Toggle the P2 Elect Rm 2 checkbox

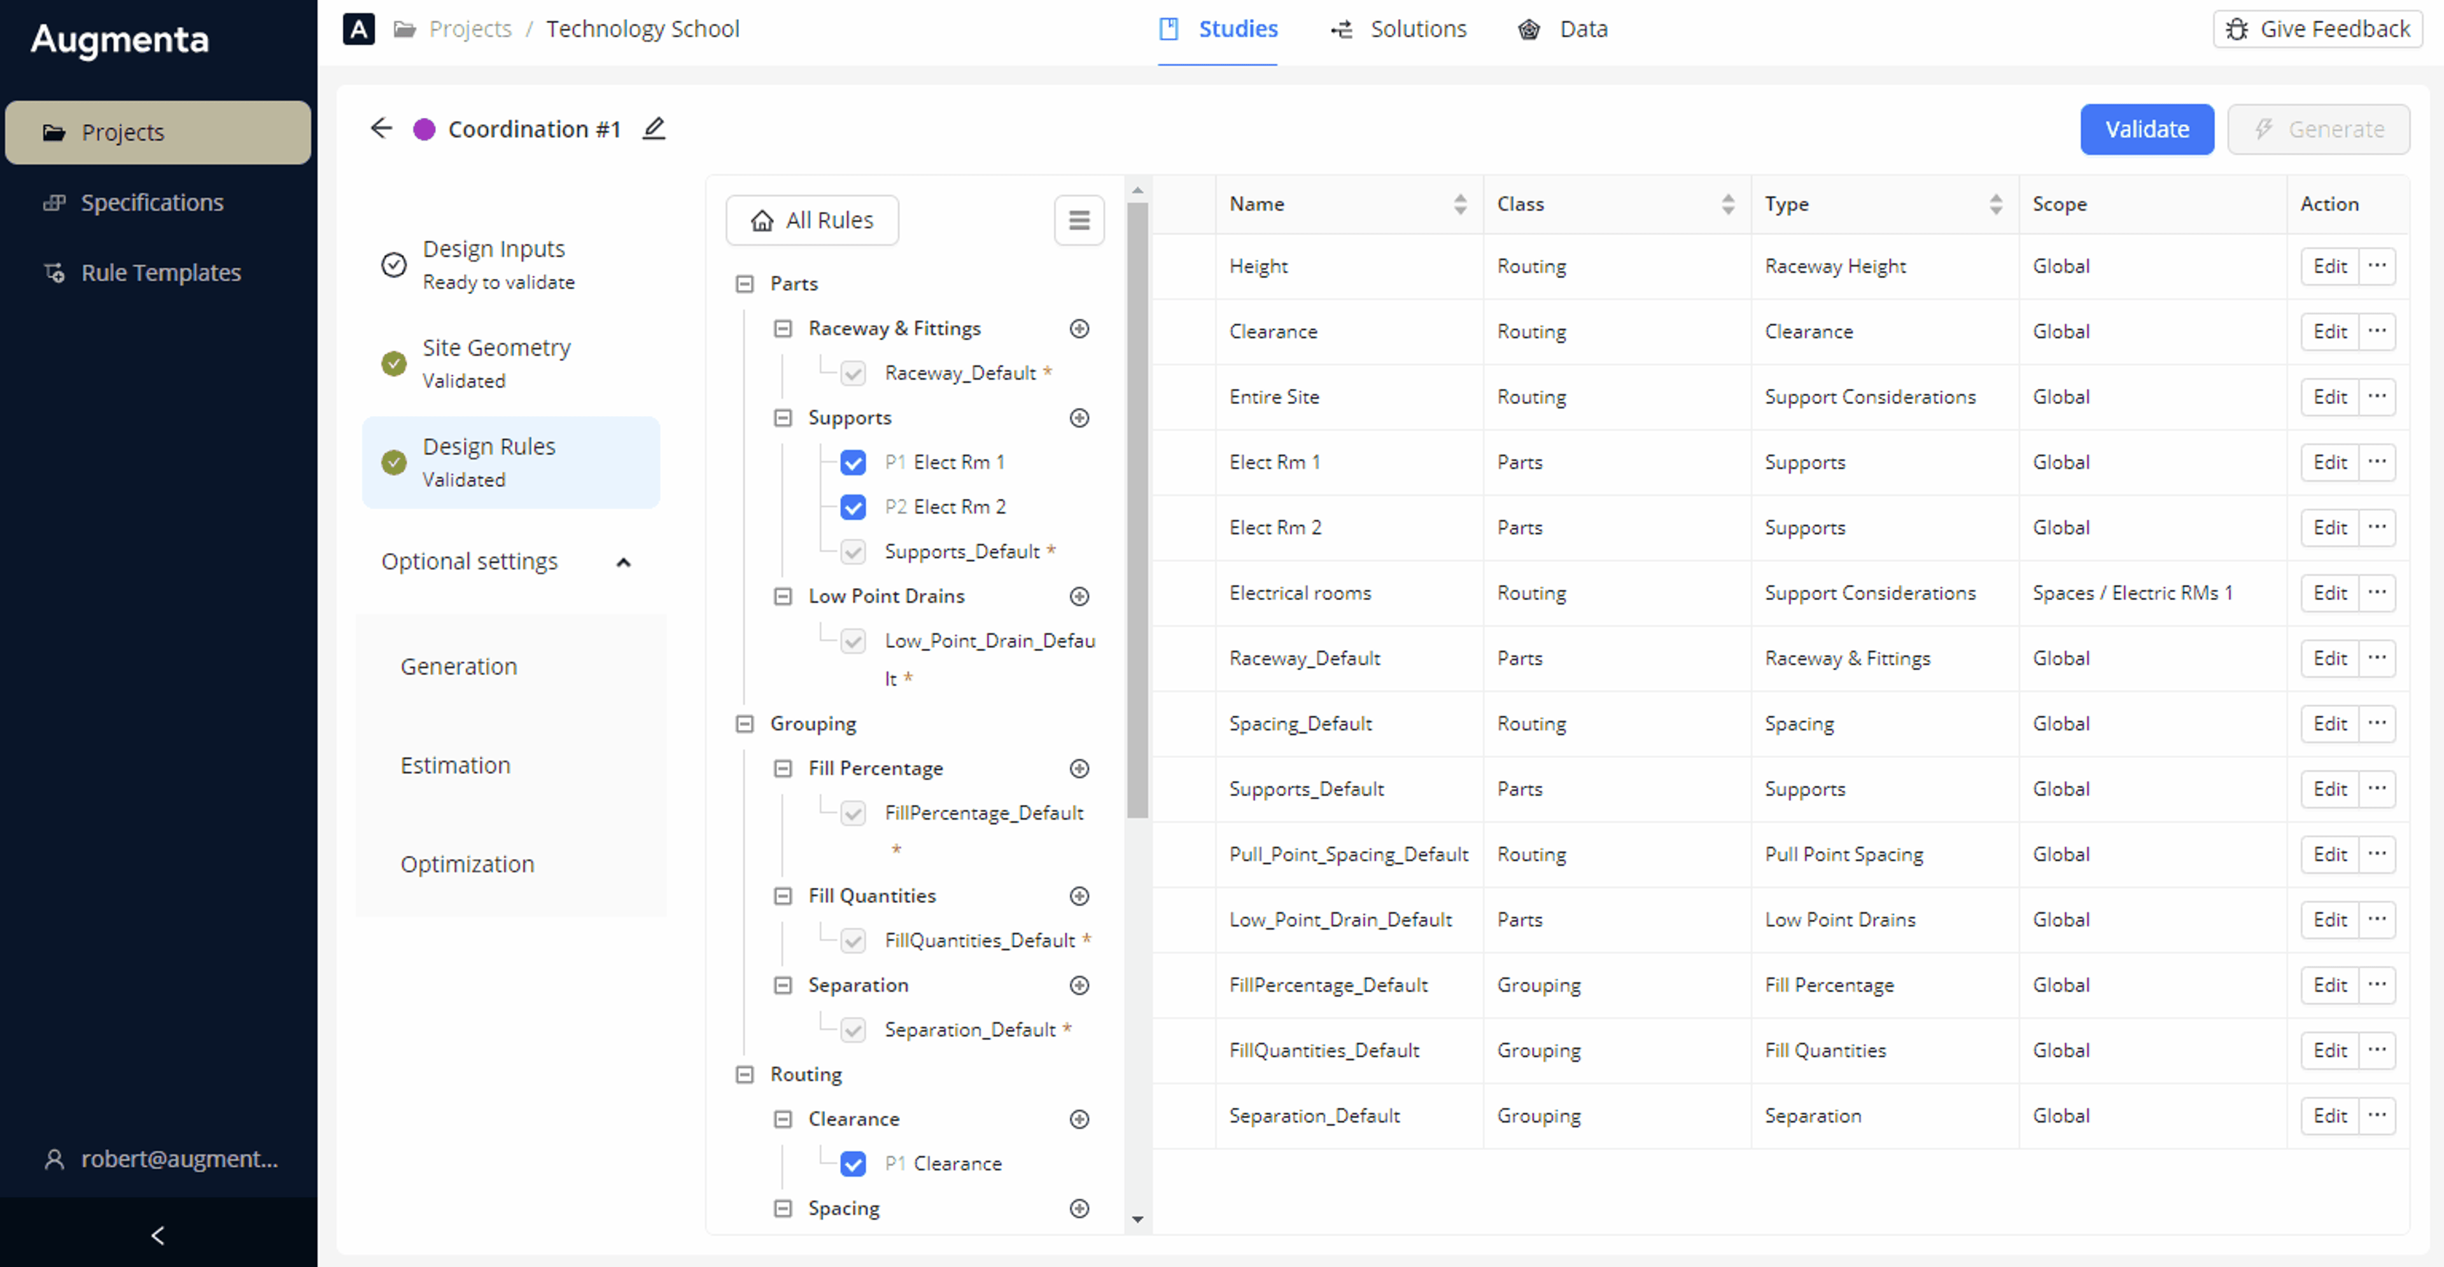(x=853, y=507)
